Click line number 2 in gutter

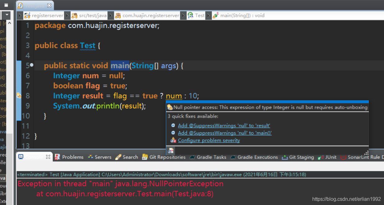point(28,35)
